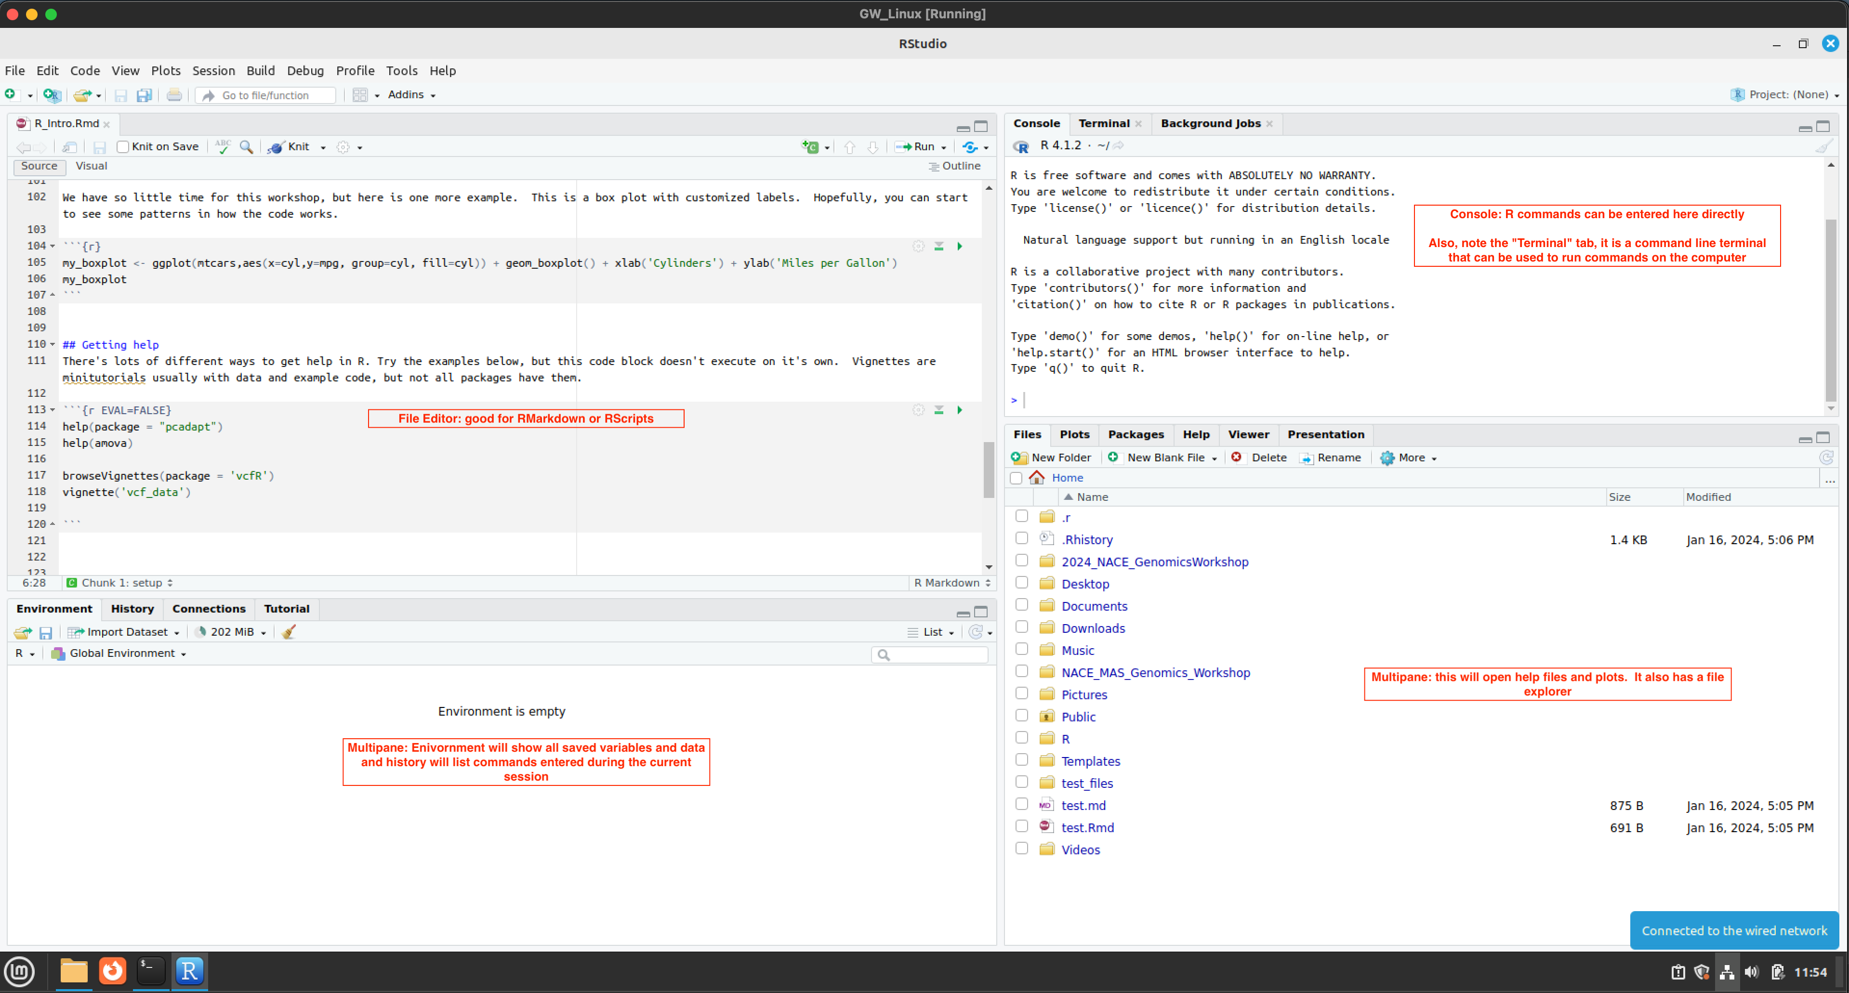Switch to the Visual editor mode
Screen dimensions: 1849x993
tap(91, 166)
